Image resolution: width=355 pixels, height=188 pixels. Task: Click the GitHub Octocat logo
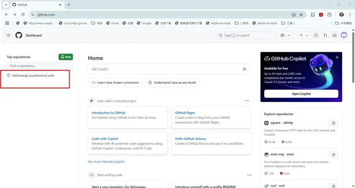19,35
